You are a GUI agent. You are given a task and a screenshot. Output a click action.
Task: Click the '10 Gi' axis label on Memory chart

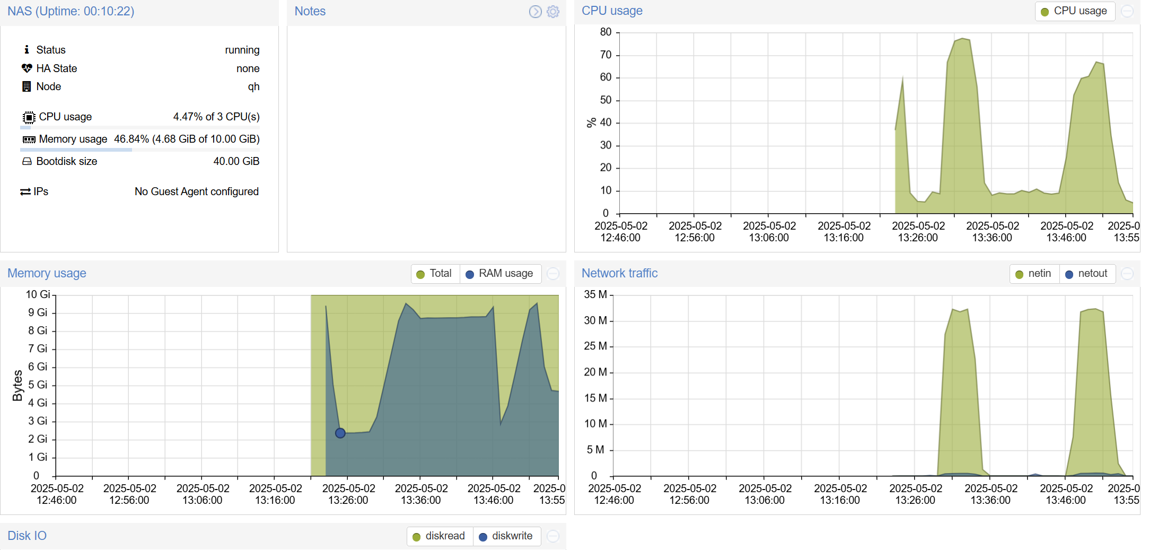pyautogui.click(x=38, y=294)
